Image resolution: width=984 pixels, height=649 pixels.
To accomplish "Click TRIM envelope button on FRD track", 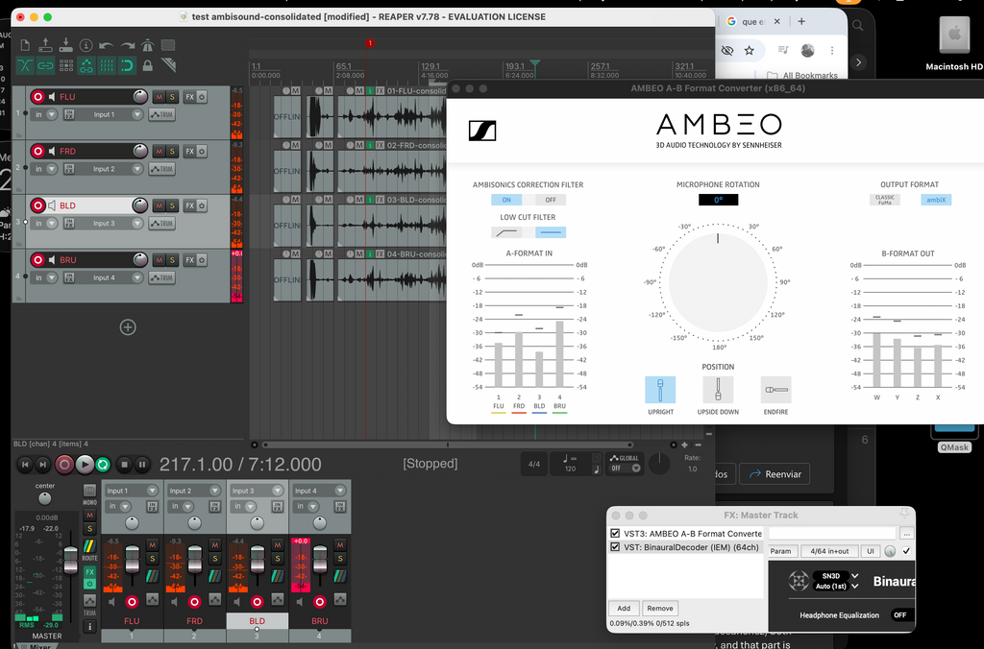I will click(x=161, y=169).
